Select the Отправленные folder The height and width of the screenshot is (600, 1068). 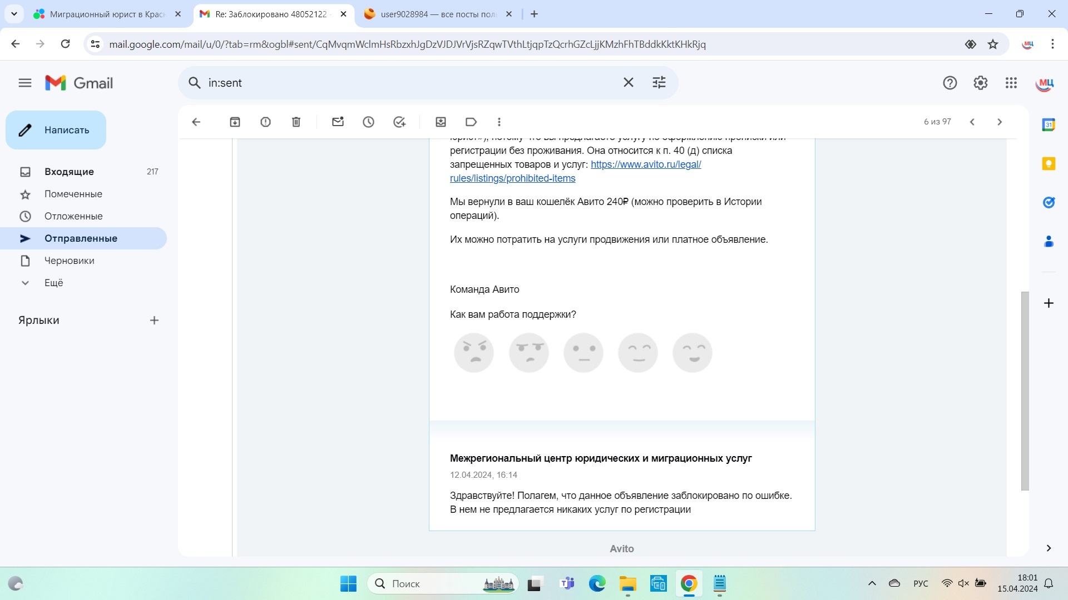[x=83, y=238]
